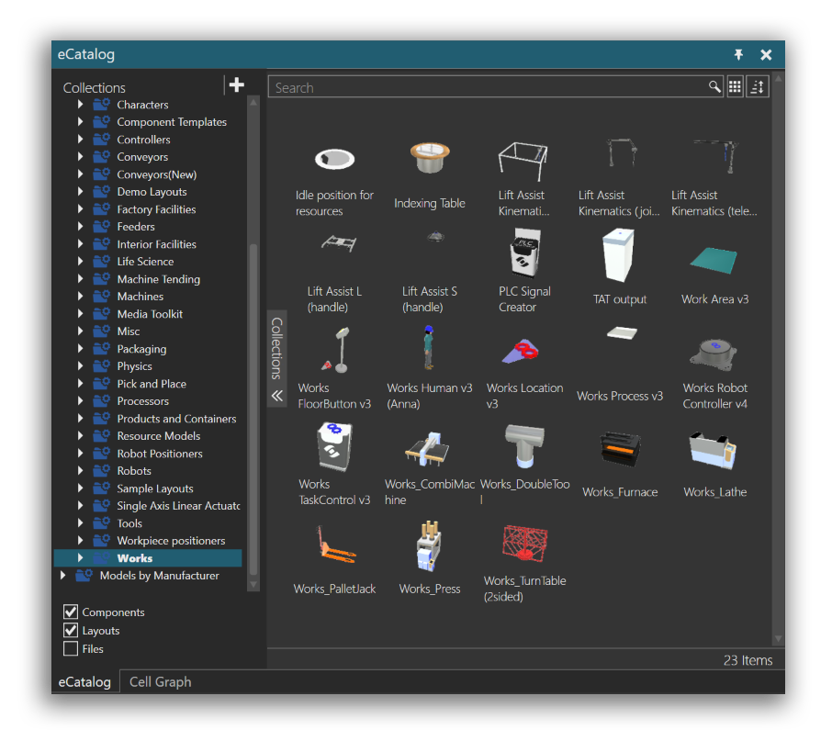Select the Indexing Table component icon
The width and height of the screenshot is (832, 741).
pos(430,158)
